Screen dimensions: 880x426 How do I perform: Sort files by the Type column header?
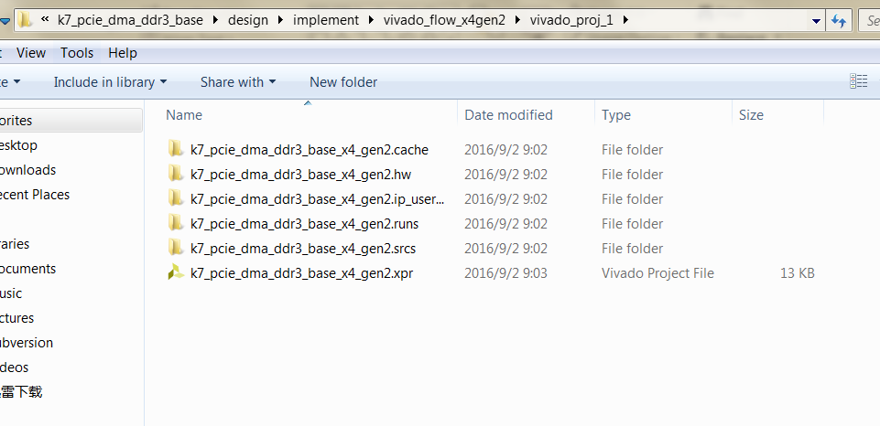(616, 115)
